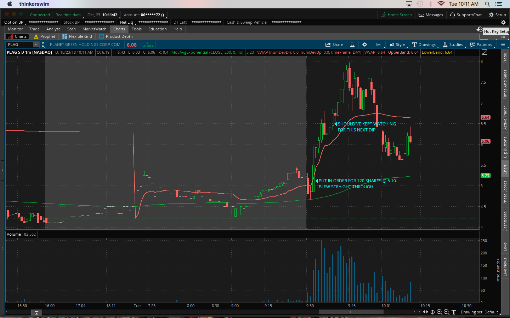This screenshot has height=318, width=510.
Task: Click the 5.23 EMA price bubble
Action: click(x=485, y=176)
